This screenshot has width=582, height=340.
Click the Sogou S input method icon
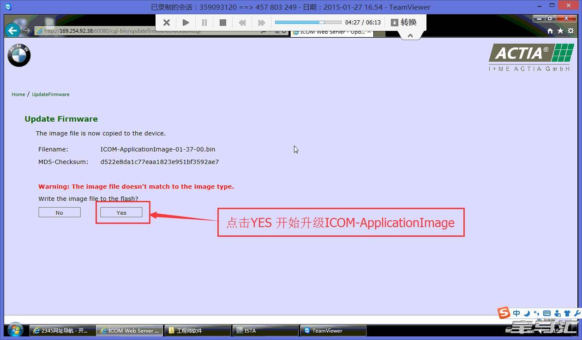504,313
